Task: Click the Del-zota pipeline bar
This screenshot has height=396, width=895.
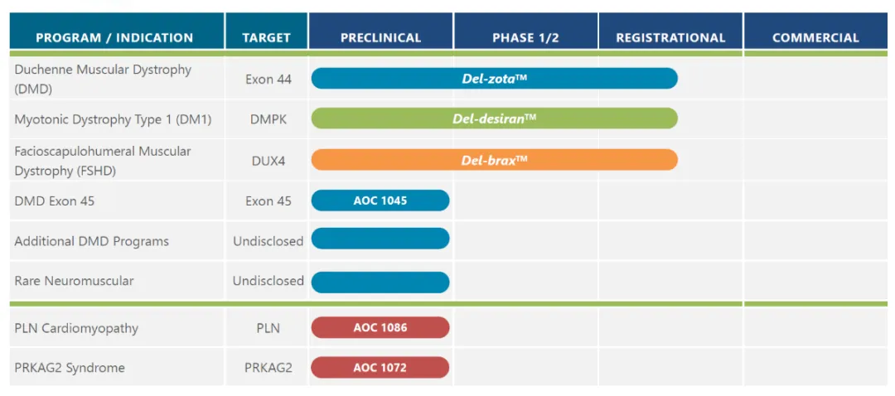Action: (494, 79)
